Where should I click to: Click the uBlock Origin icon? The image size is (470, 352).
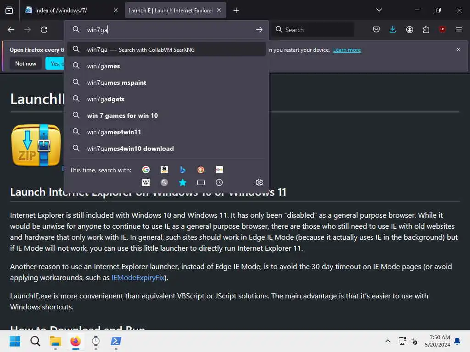(442, 29)
